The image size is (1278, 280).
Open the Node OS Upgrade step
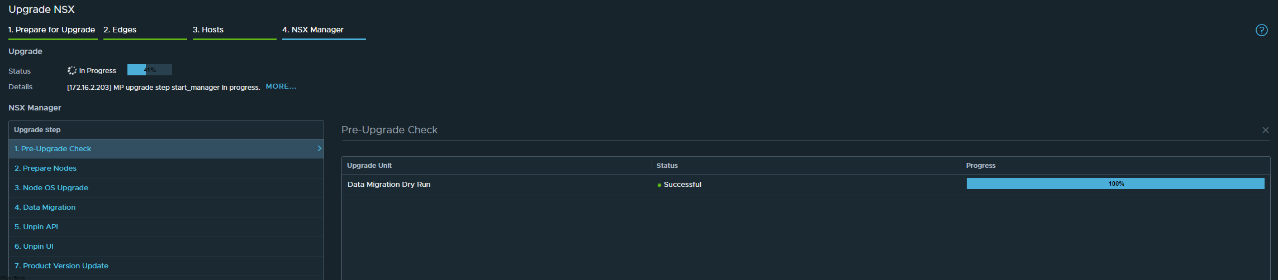pos(166,188)
